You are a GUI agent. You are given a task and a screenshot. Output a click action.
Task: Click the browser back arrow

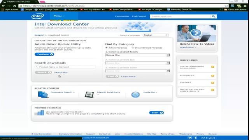pyautogui.click(x=4, y=6)
